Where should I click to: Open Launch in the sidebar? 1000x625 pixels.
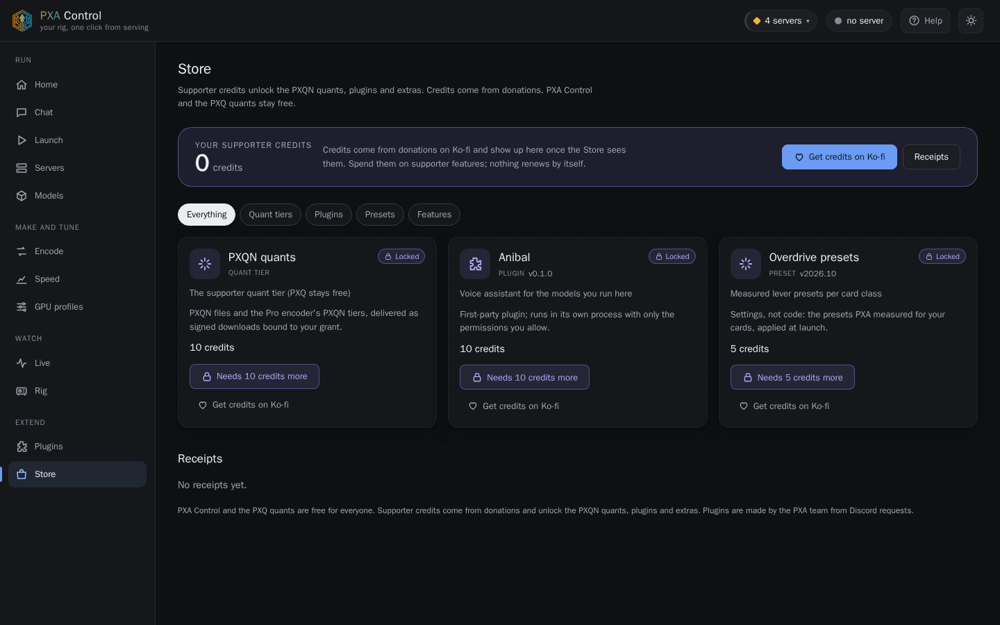(77, 140)
